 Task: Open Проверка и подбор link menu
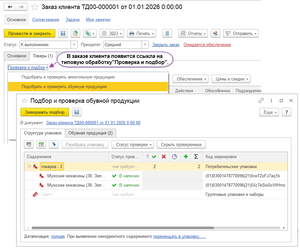click(x=28, y=67)
